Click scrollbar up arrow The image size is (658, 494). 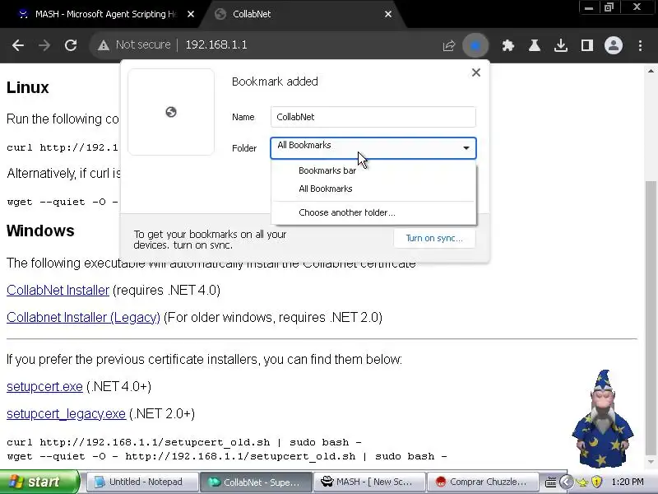coord(651,71)
